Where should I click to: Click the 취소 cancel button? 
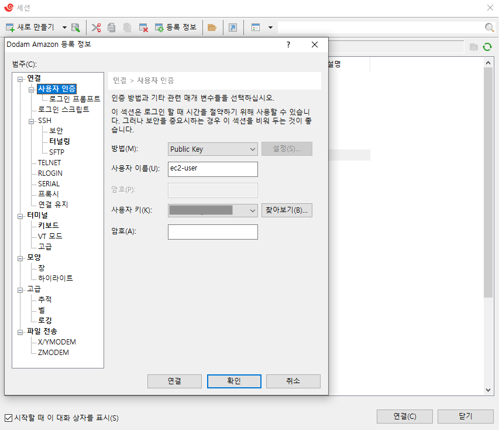[293, 381]
